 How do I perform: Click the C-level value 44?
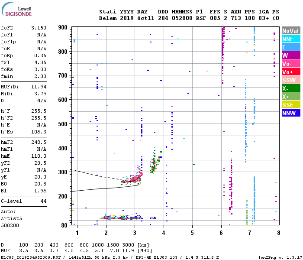pos(43,201)
